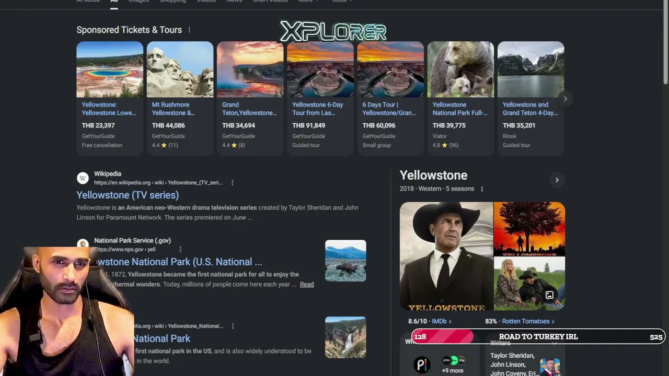669x376 pixels.
Task: Click the '2018 · Western · 5 seasons' subtitle
Action: pos(437,189)
